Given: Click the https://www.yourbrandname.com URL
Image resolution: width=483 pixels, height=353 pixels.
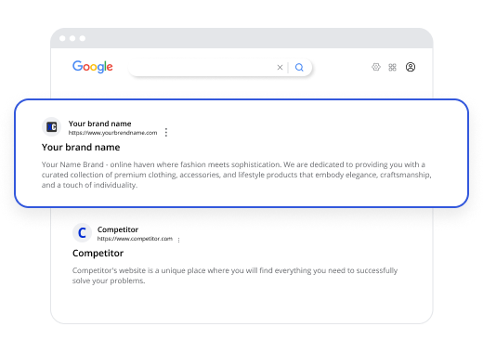Looking at the screenshot, I should point(112,133).
